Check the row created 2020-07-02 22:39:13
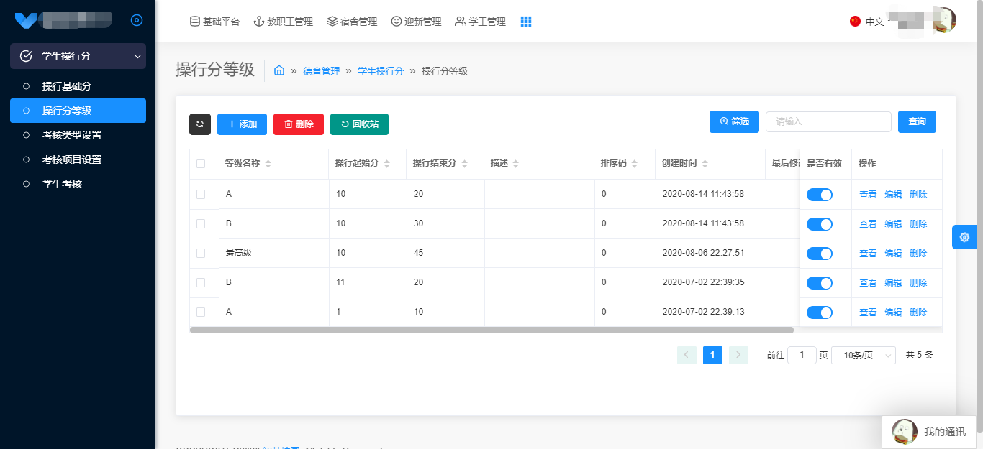The image size is (983, 449). click(201, 312)
